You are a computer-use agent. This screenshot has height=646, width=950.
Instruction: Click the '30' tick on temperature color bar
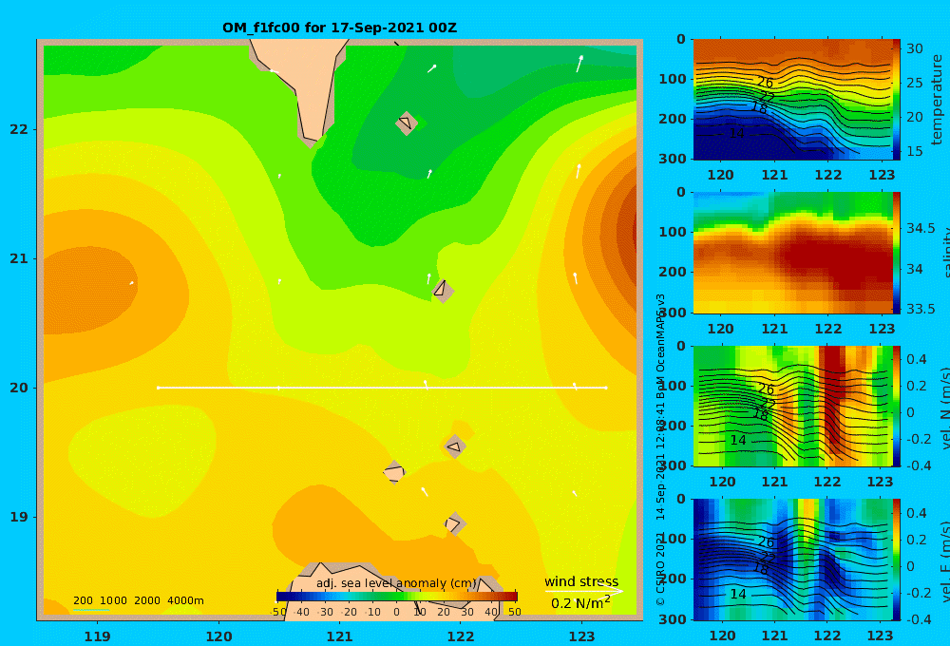click(x=914, y=48)
